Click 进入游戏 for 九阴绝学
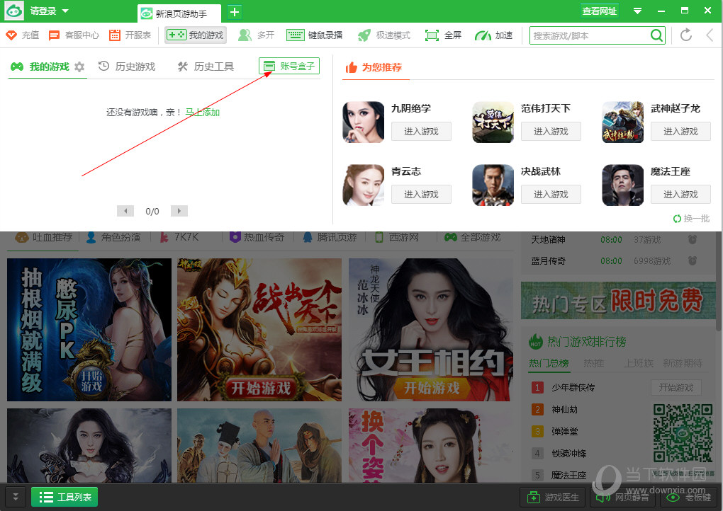 pos(421,131)
